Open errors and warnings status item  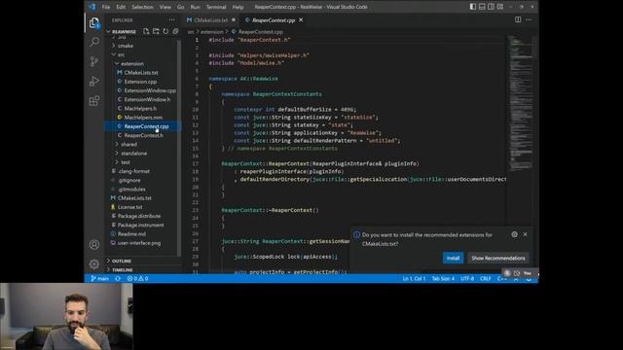coord(137,279)
